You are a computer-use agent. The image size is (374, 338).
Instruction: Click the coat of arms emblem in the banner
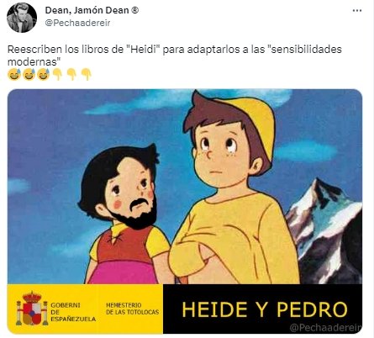click(x=32, y=309)
